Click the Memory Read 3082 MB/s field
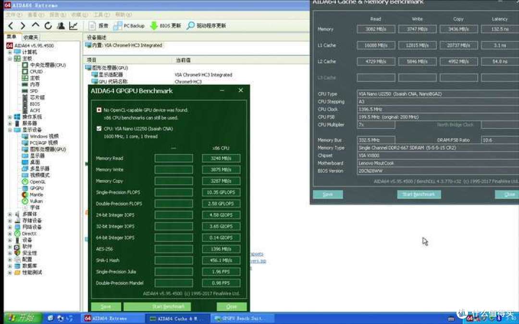The image size is (519, 324). [x=376, y=29]
